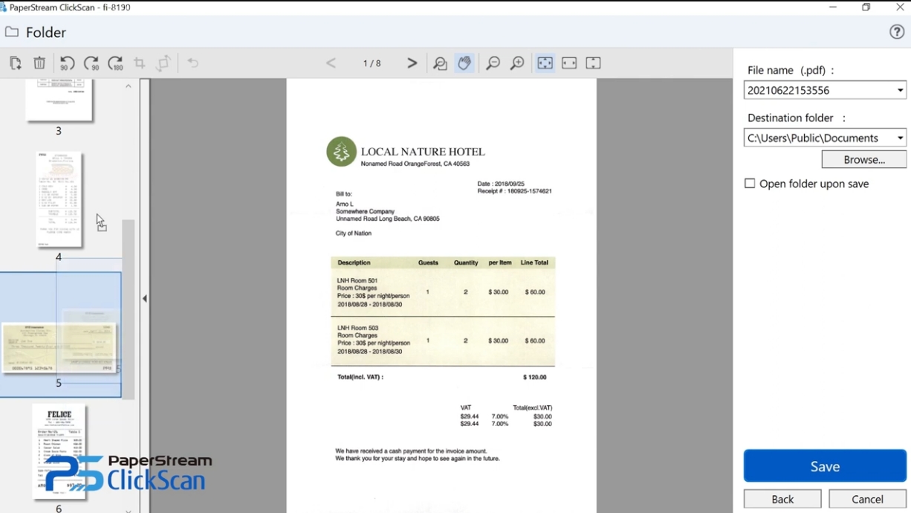Rotate the page 180 degrees

[x=116, y=63]
